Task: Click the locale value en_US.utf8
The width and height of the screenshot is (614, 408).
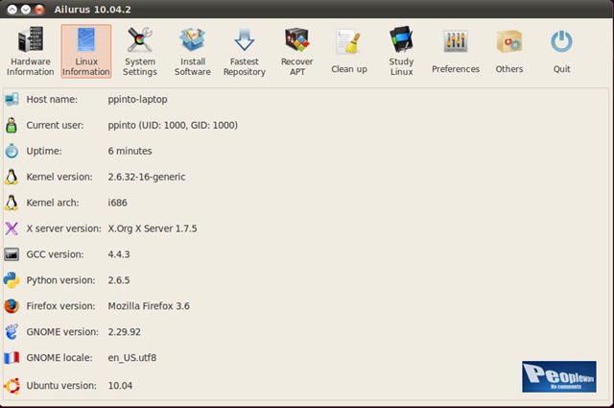Action: click(132, 358)
